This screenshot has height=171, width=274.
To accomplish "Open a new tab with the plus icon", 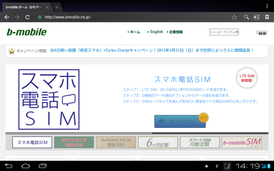I will pyautogui.click(x=57, y=7).
